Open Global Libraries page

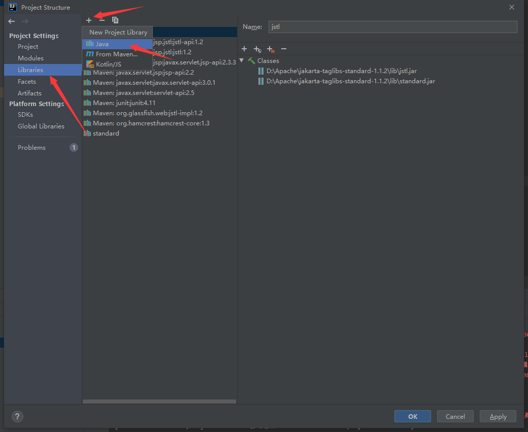tap(41, 126)
